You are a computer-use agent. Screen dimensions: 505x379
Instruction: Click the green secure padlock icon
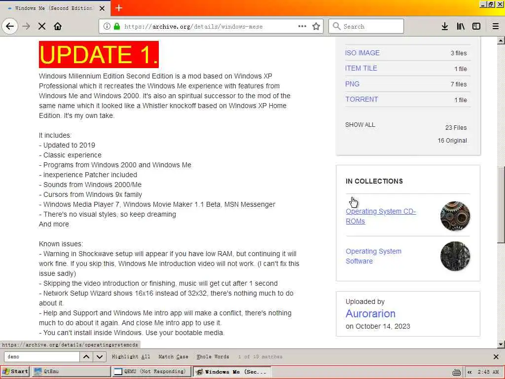(117, 27)
